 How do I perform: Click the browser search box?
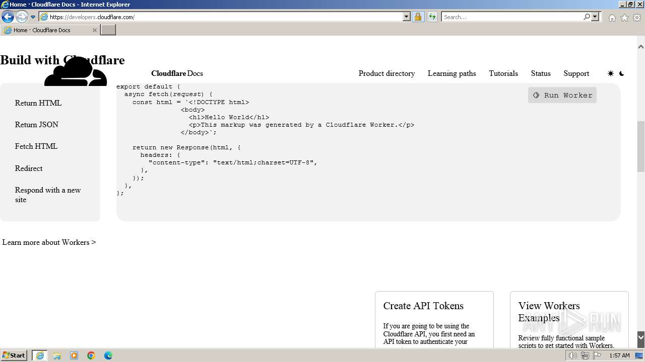click(512, 17)
